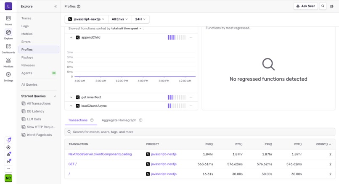
Task: Click the 563.61ms P50 value
Action: pos(205,164)
